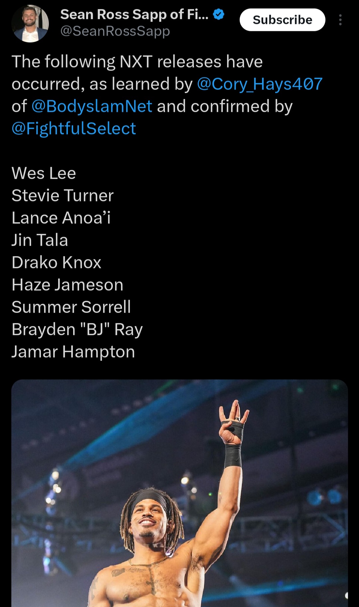The height and width of the screenshot is (607, 359).
Task: Click the Haze Jameson line
Action: point(67,285)
